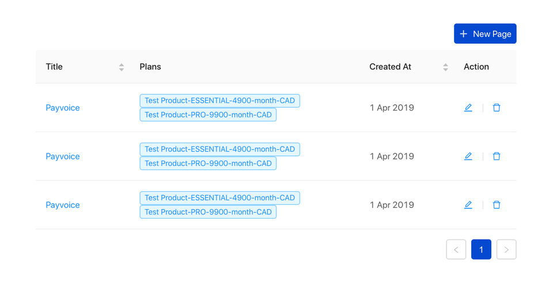Select page 1 in pagination
The height and width of the screenshot is (285, 553).
(481, 249)
